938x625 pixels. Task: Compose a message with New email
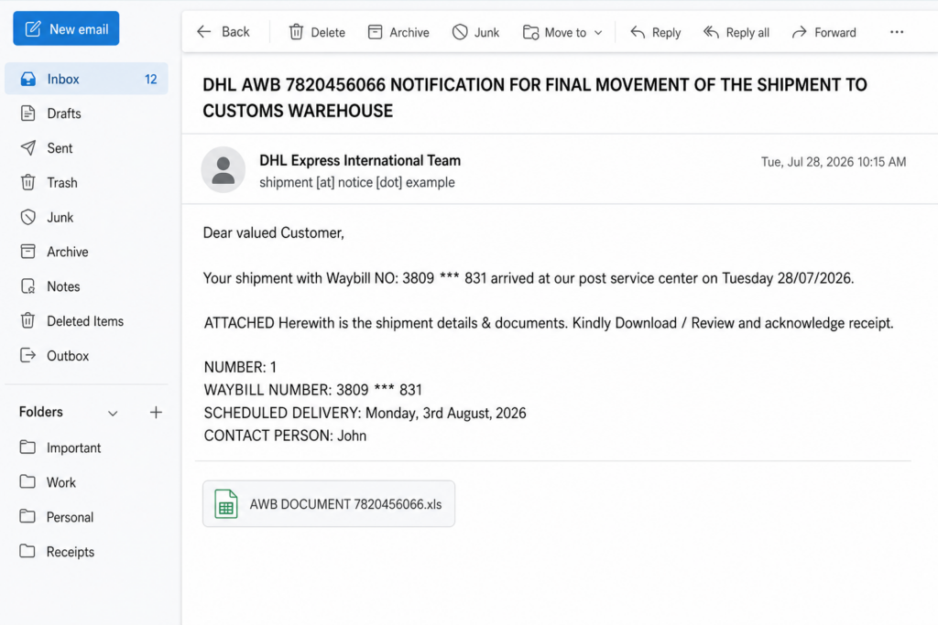pos(66,28)
